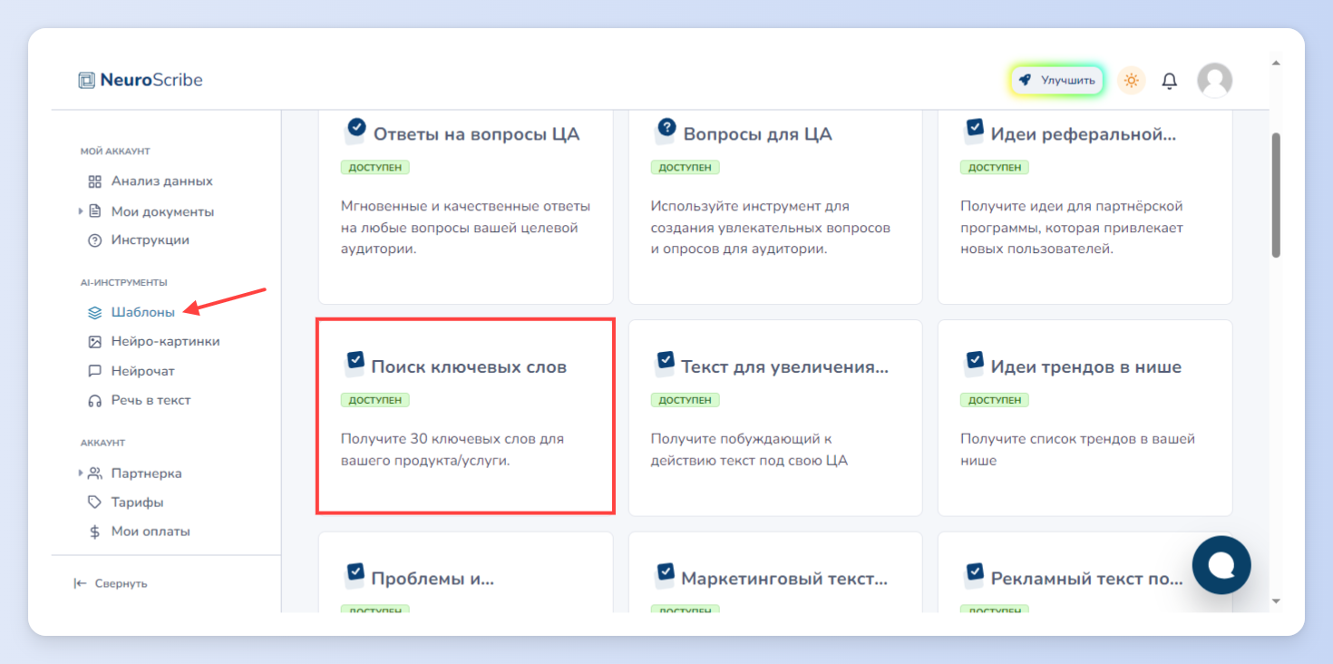Expand the Партнерка submenu arrow
The width and height of the screenshot is (1333, 664).
pyautogui.click(x=81, y=474)
